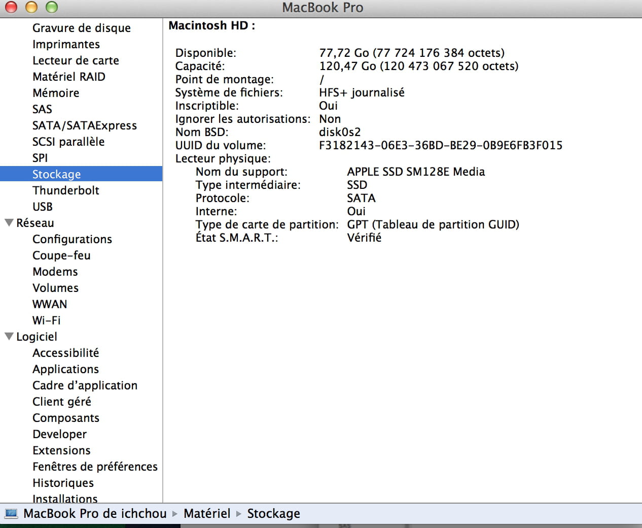Image resolution: width=642 pixels, height=528 pixels.
Task: Click the MacBook Pro computer icon in path bar
Action: click(11, 514)
